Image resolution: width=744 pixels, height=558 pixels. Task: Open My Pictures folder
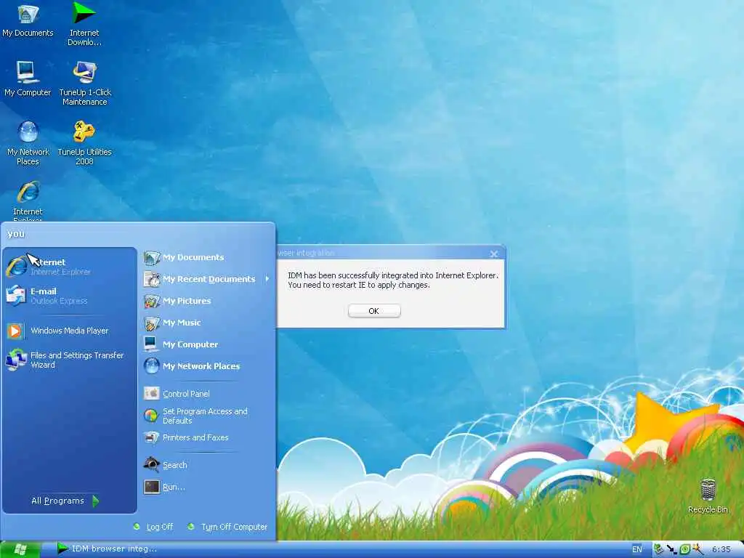(x=207, y=301)
